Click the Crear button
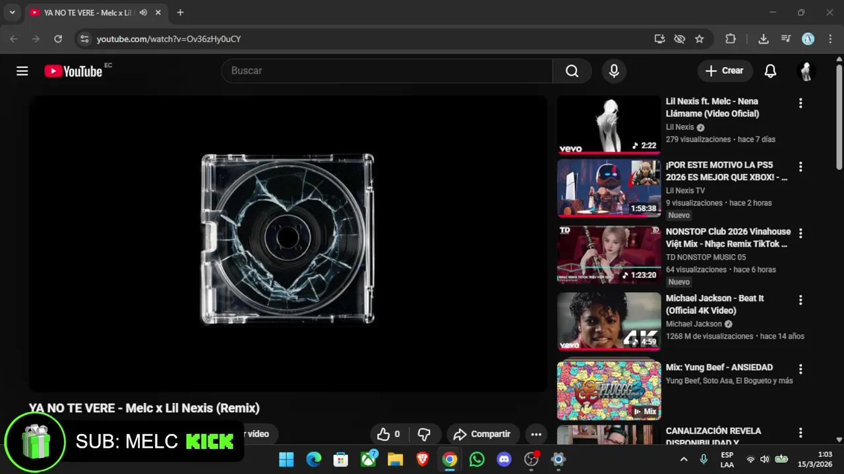844x474 pixels. click(724, 71)
